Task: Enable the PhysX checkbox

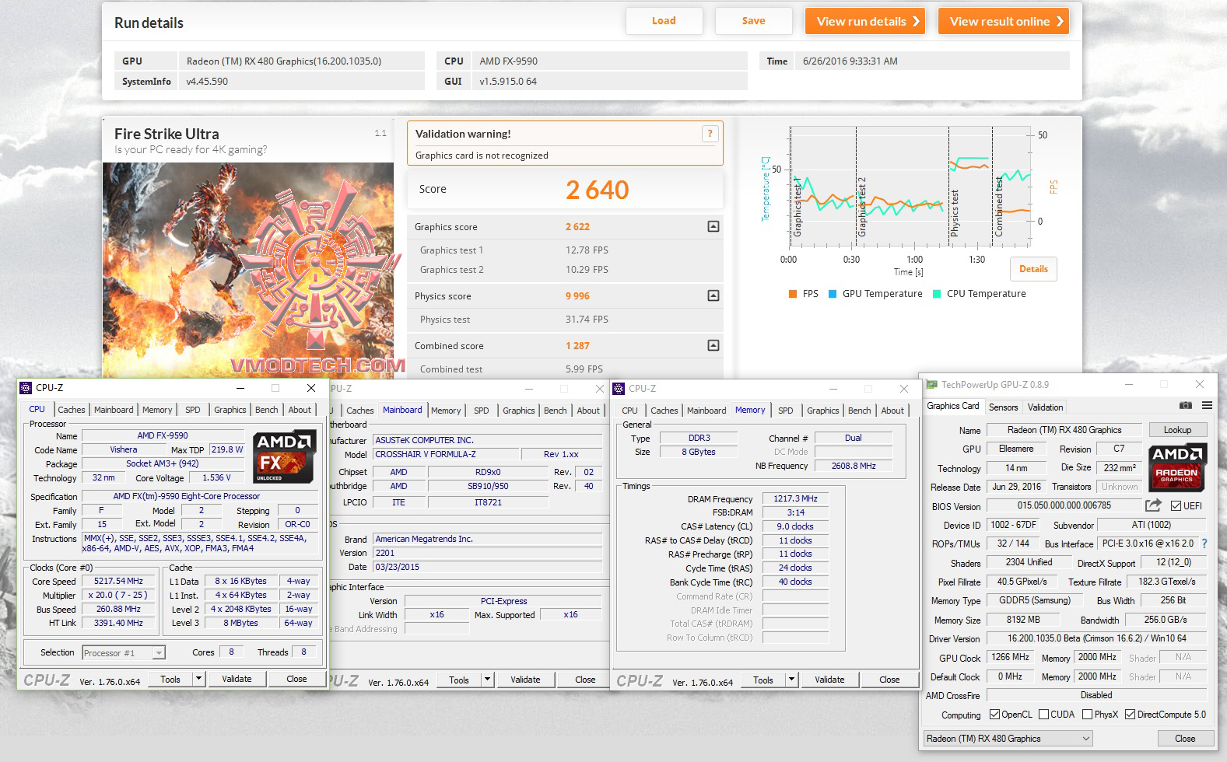Action: click(1088, 715)
